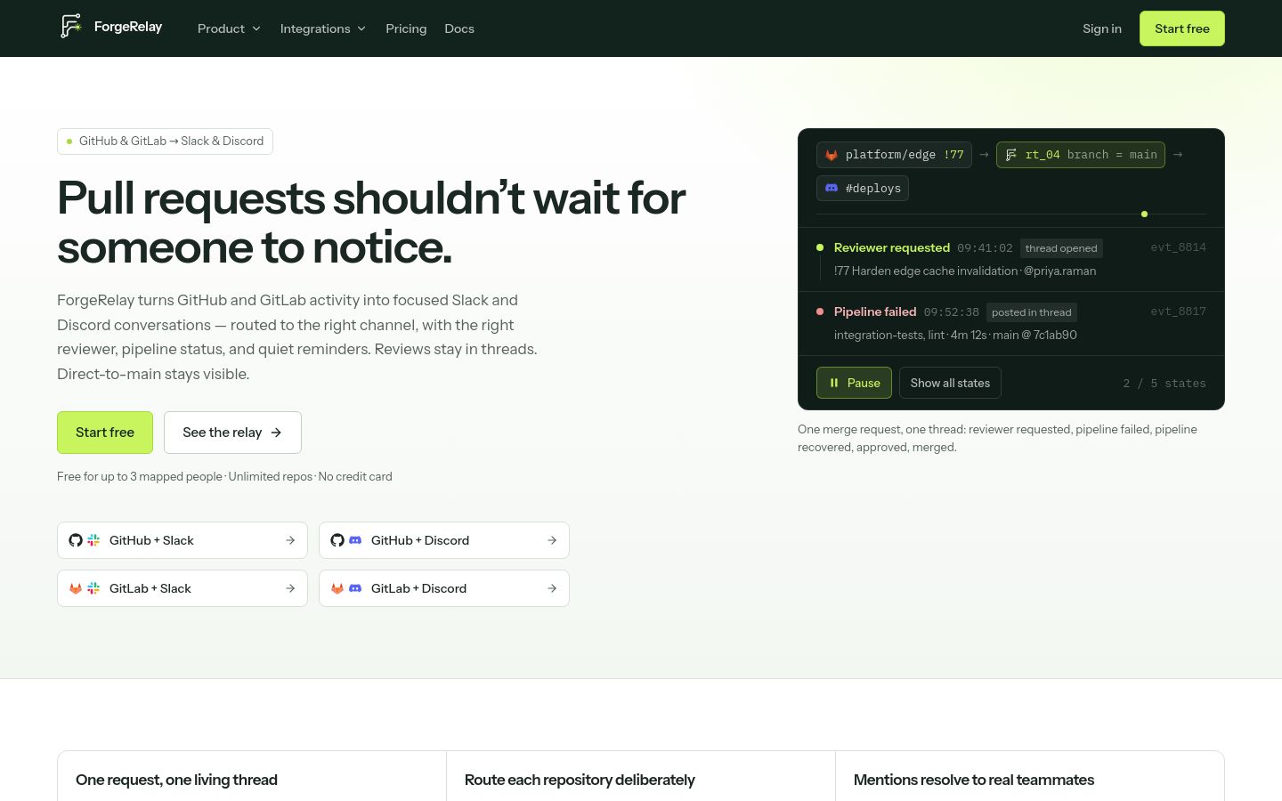The height and width of the screenshot is (801, 1282).
Task: Expand the Product menu chevron
Action: 256,28
